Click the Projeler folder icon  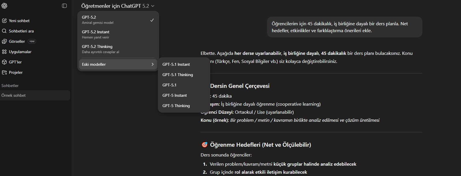click(4, 72)
